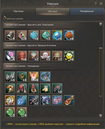Open the Модификация tab
105x129 pixels.
(x=87, y=11)
